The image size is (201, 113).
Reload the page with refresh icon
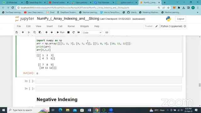point(13,8)
